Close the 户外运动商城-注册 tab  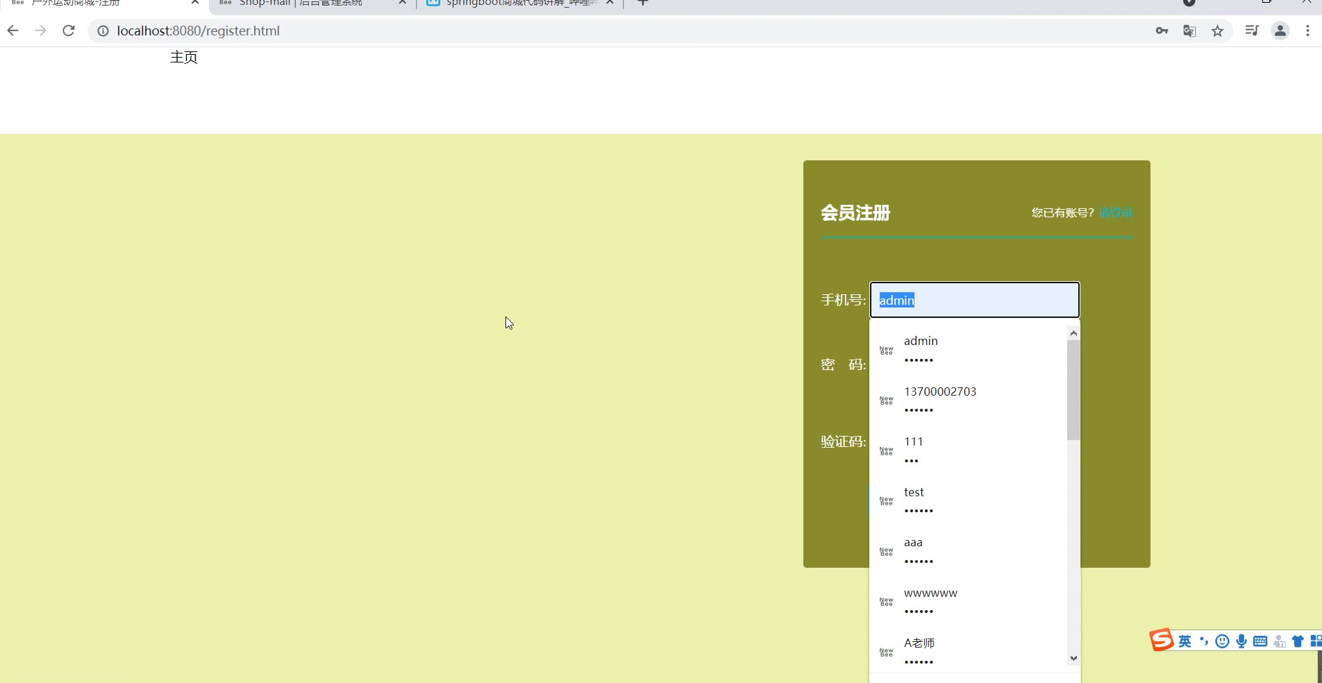195,3
